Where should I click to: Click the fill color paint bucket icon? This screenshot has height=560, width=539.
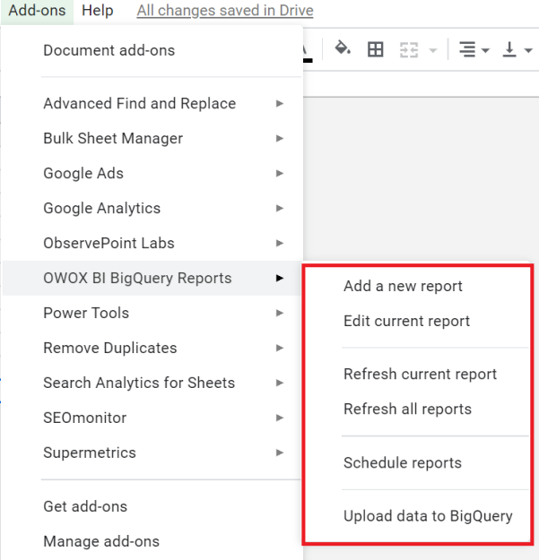(343, 48)
